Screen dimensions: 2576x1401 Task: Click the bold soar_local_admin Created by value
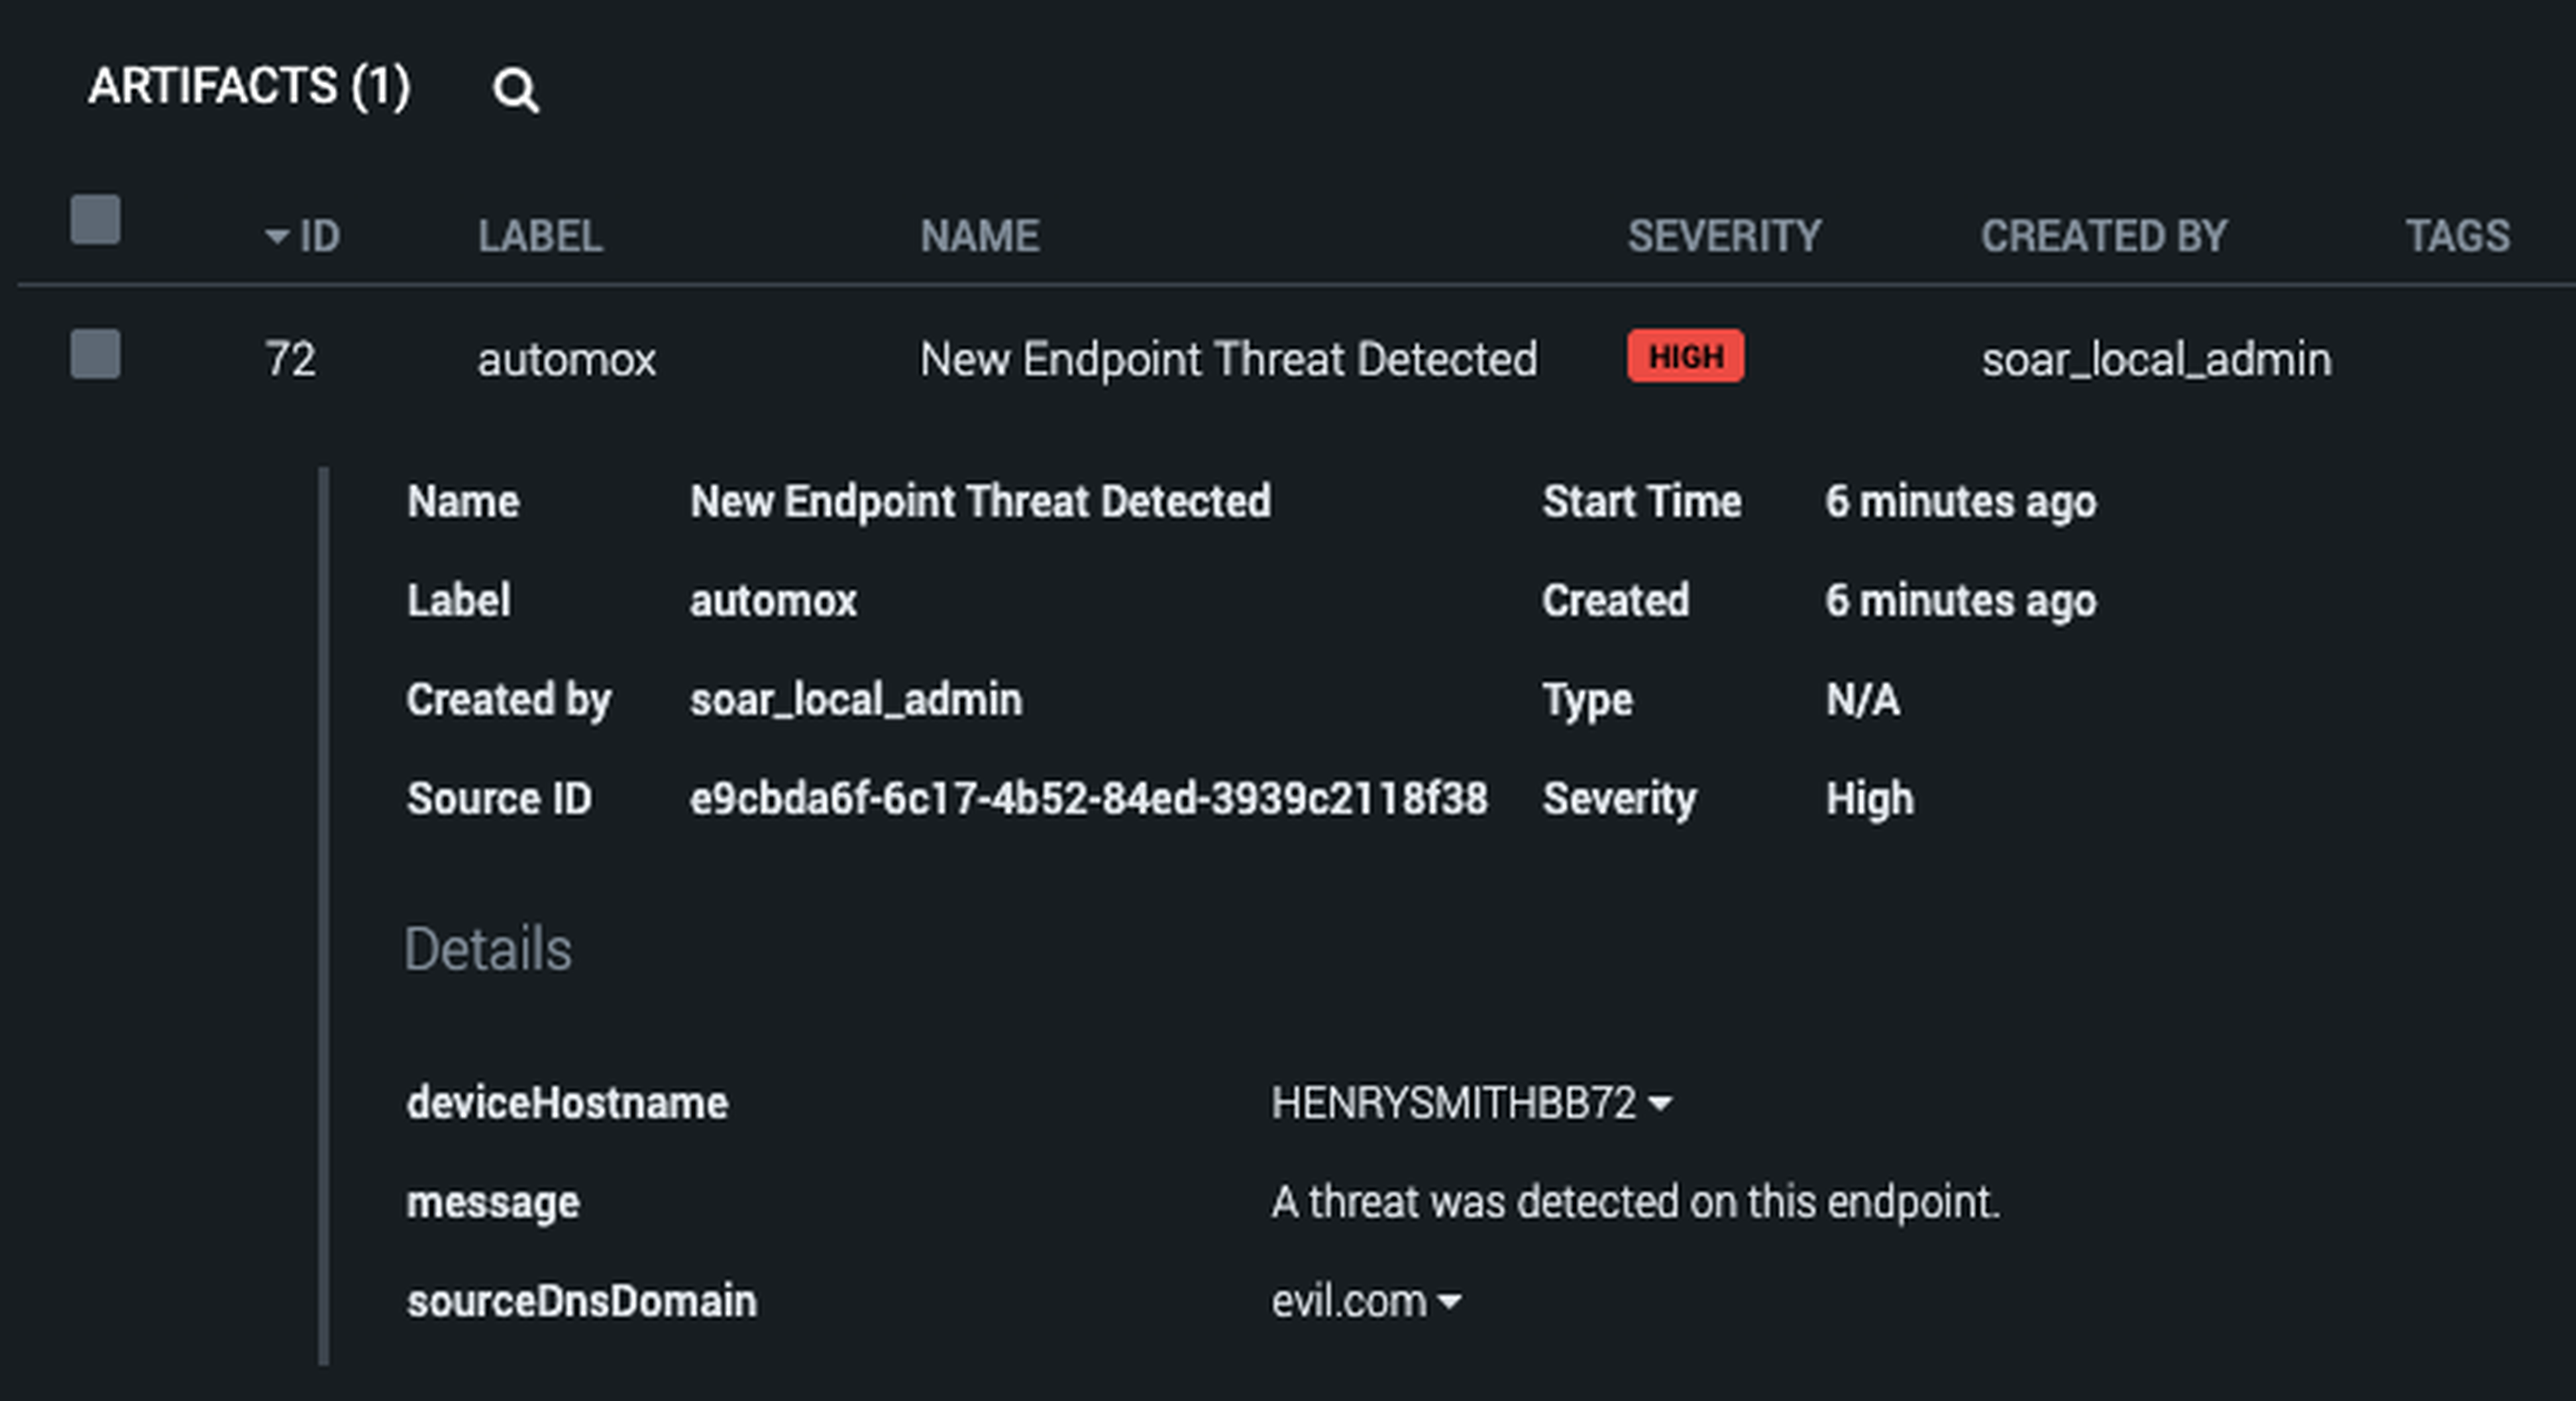[x=856, y=699]
